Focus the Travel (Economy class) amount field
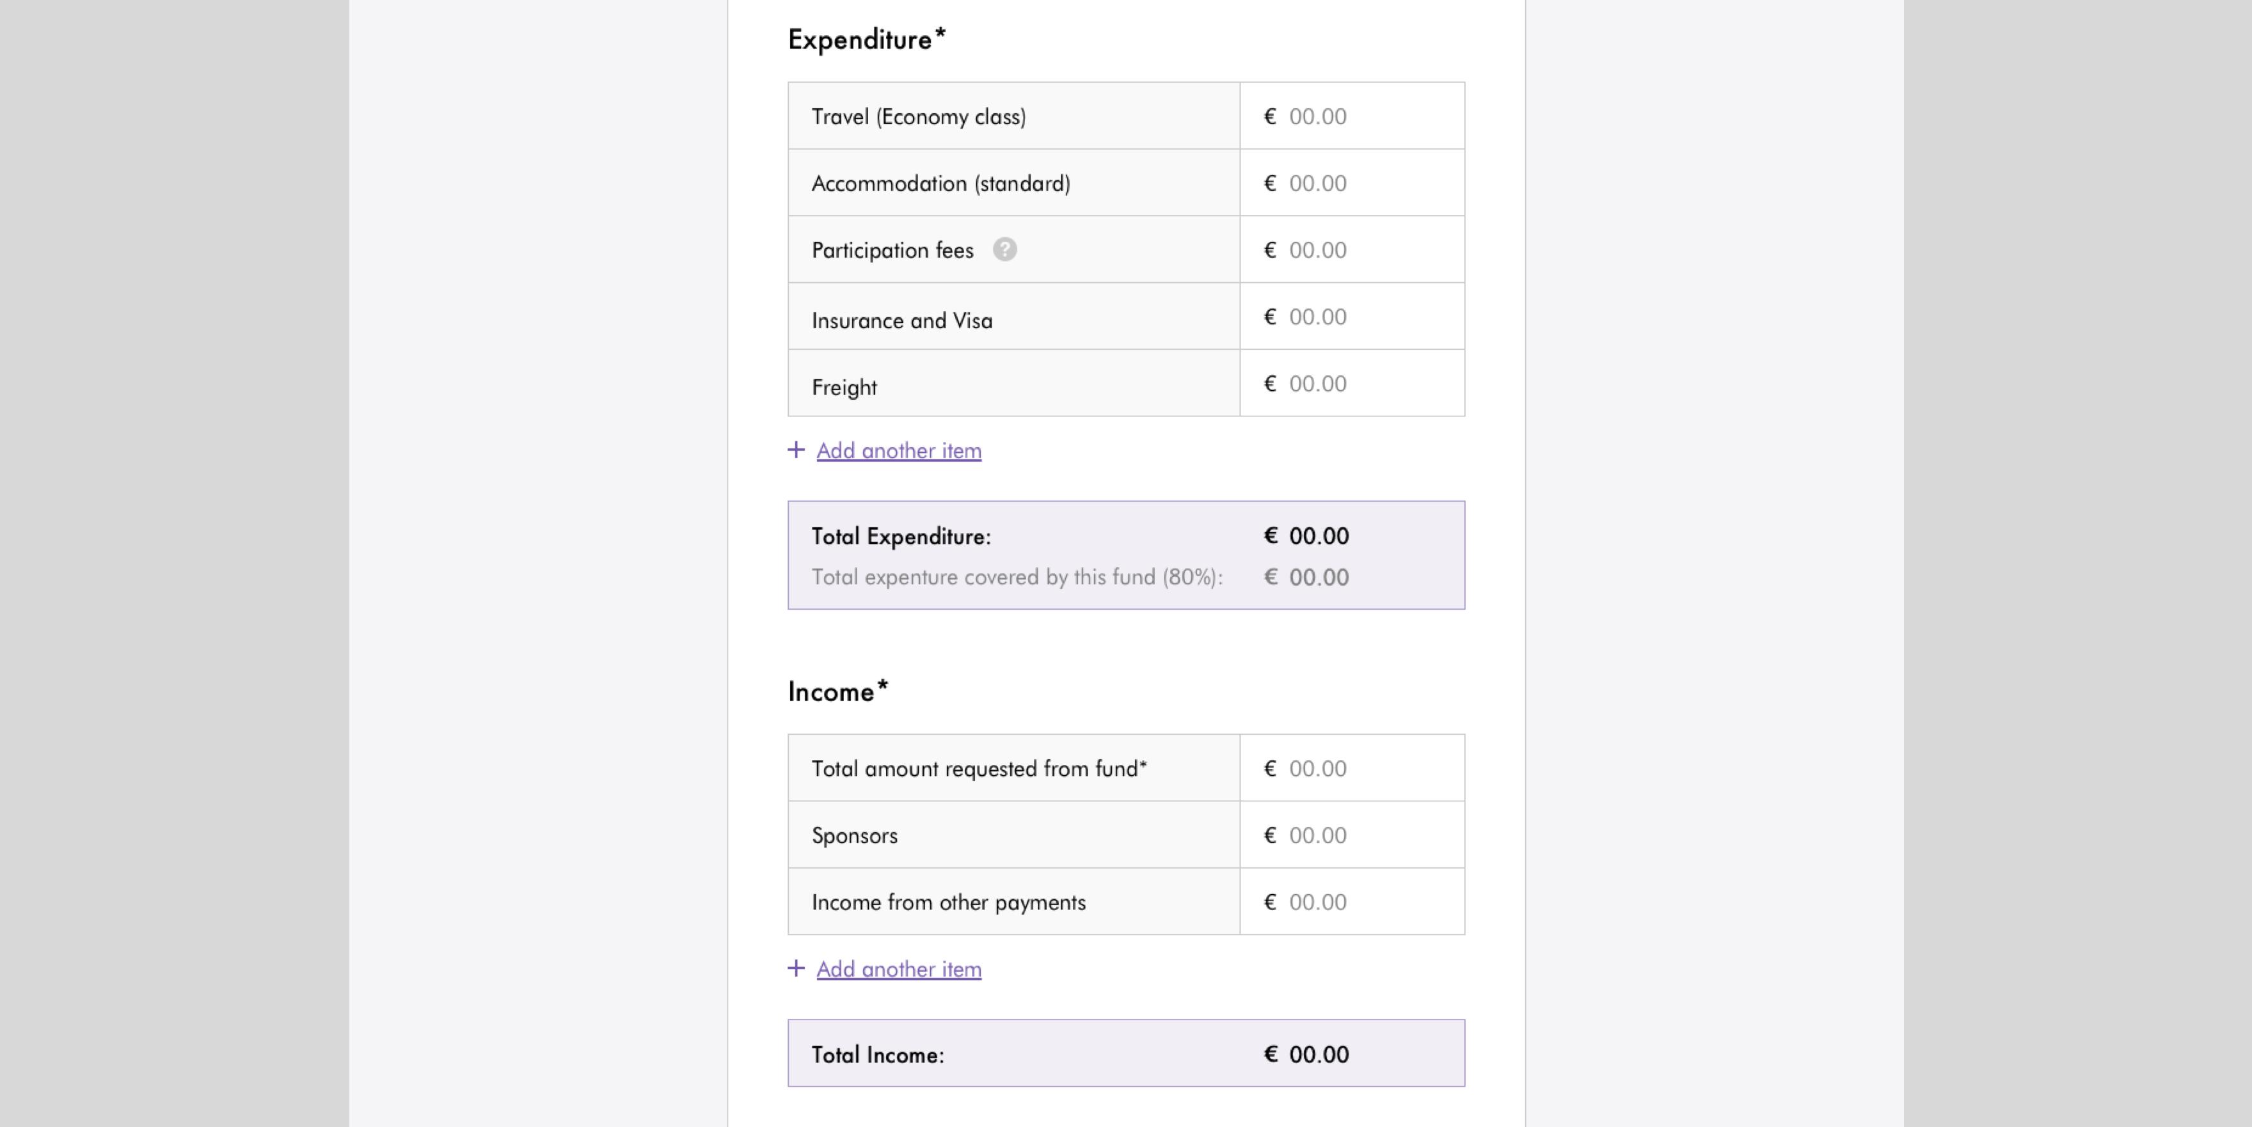Screen dimensions: 2252x1127 [1352, 116]
